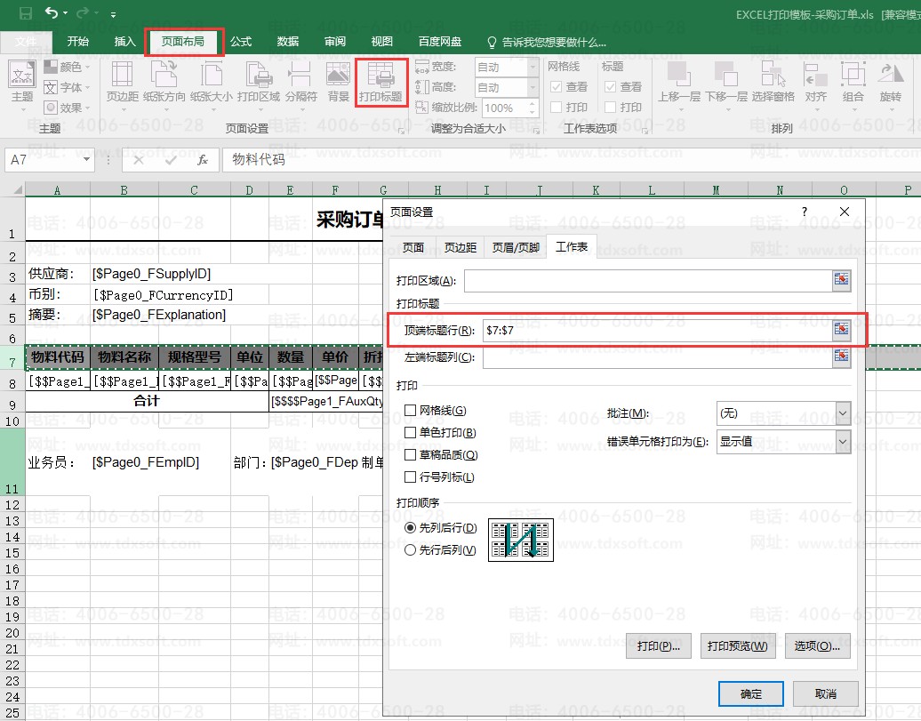The height and width of the screenshot is (721, 921).
Task: Click inside the Print Area (打印区域) input field
Action: click(646, 281)
